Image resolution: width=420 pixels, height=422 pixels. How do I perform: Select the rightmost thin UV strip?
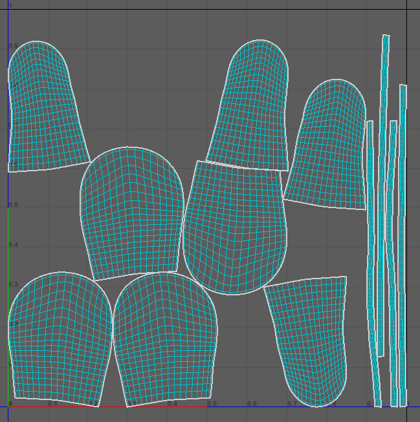(403, 258)
